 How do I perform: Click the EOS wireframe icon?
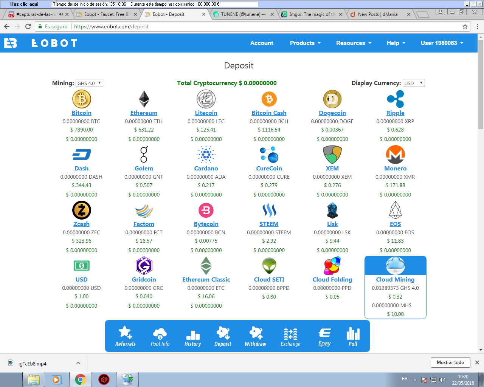pyautogui.click(x=396, y=210)
